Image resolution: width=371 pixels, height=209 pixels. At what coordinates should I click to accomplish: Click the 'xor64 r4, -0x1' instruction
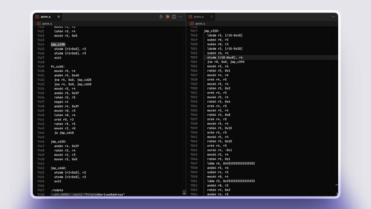(219, 150)
